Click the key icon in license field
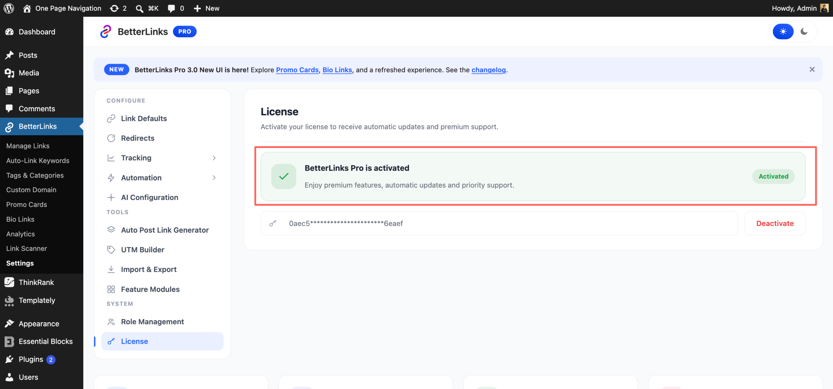 273,223
